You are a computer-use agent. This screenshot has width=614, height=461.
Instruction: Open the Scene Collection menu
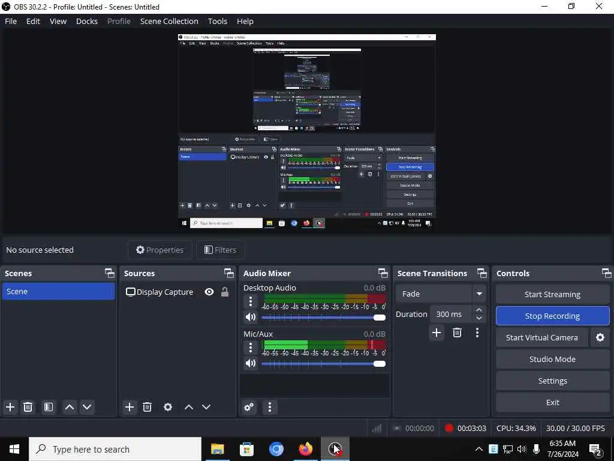click(x=169, y=21)
